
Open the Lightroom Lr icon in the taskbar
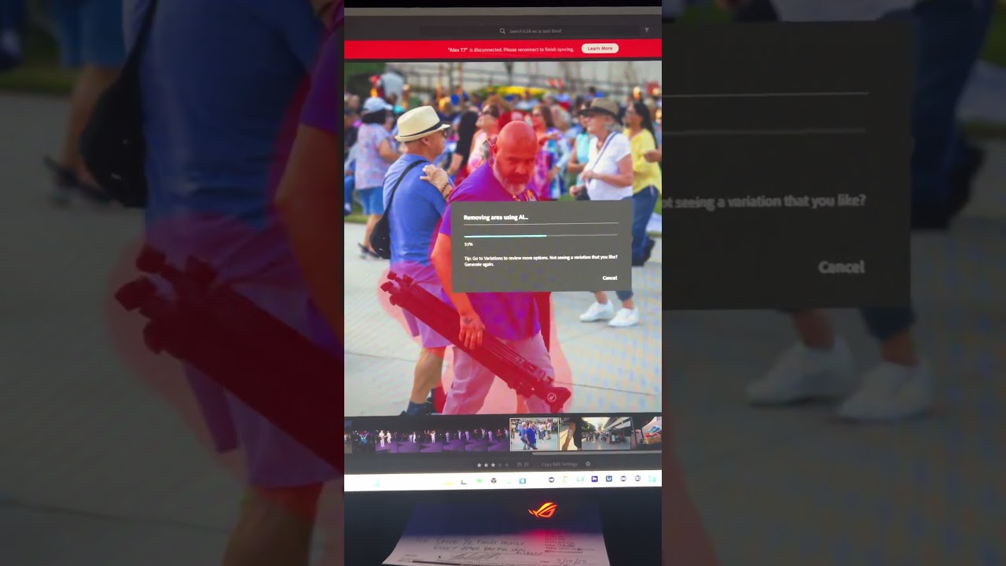tap(609, 479)
